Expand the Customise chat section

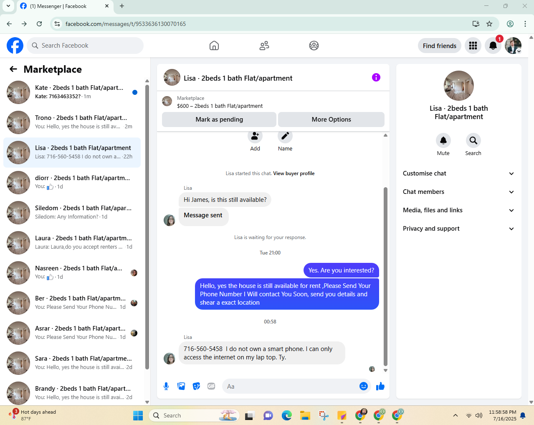tap(458, 173)
